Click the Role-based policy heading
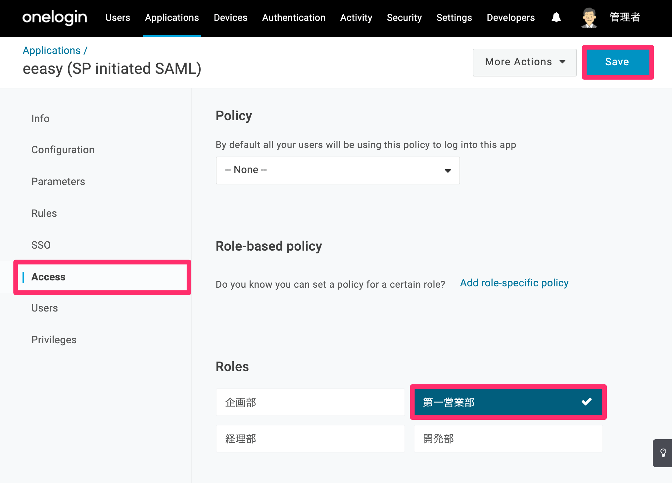Image resolution: width=672 pixels, height=483 pixels. click(269, 246)
